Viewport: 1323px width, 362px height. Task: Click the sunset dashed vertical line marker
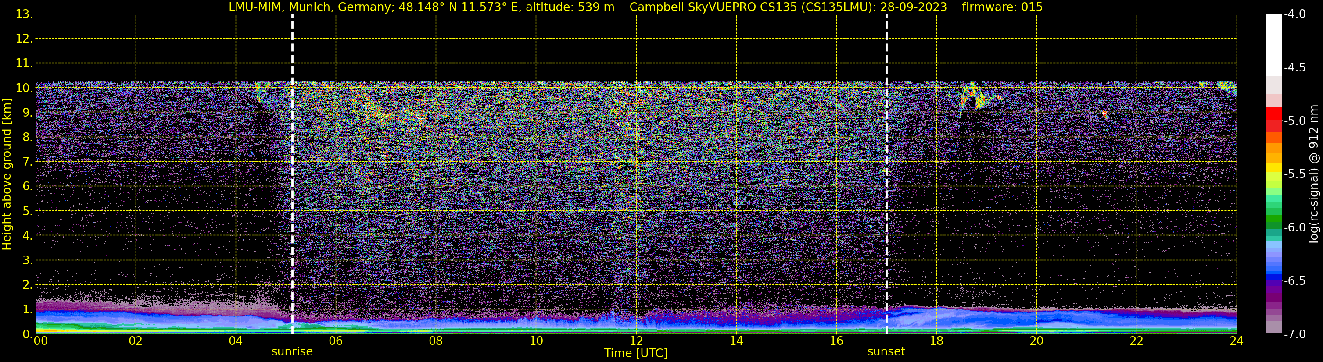pyautogui.click(x=886, y=174)
